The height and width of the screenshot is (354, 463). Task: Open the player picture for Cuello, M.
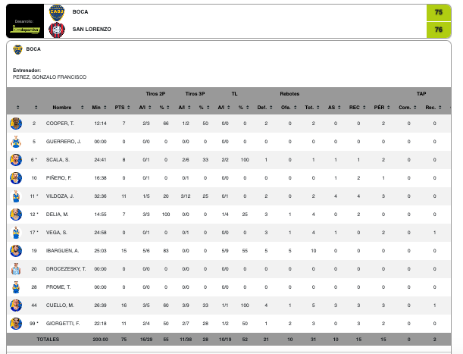coord(16,305)
